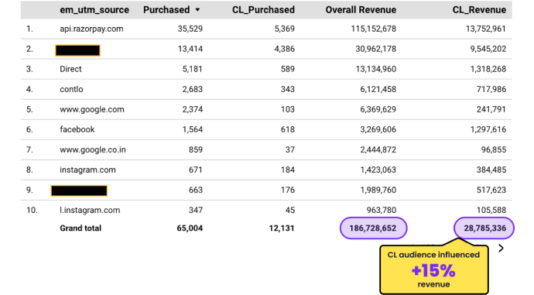Click CL_Revenue value 1,297,616
This screenshot has height=295, width=534.
tap(488, 129)
